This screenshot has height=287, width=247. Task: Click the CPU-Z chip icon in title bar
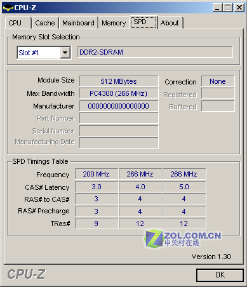[8, 8]
